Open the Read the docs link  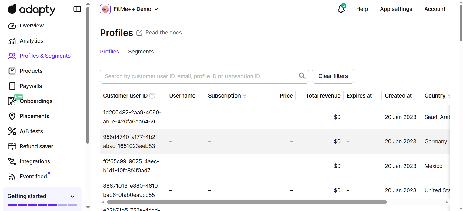tap(163, 33)
